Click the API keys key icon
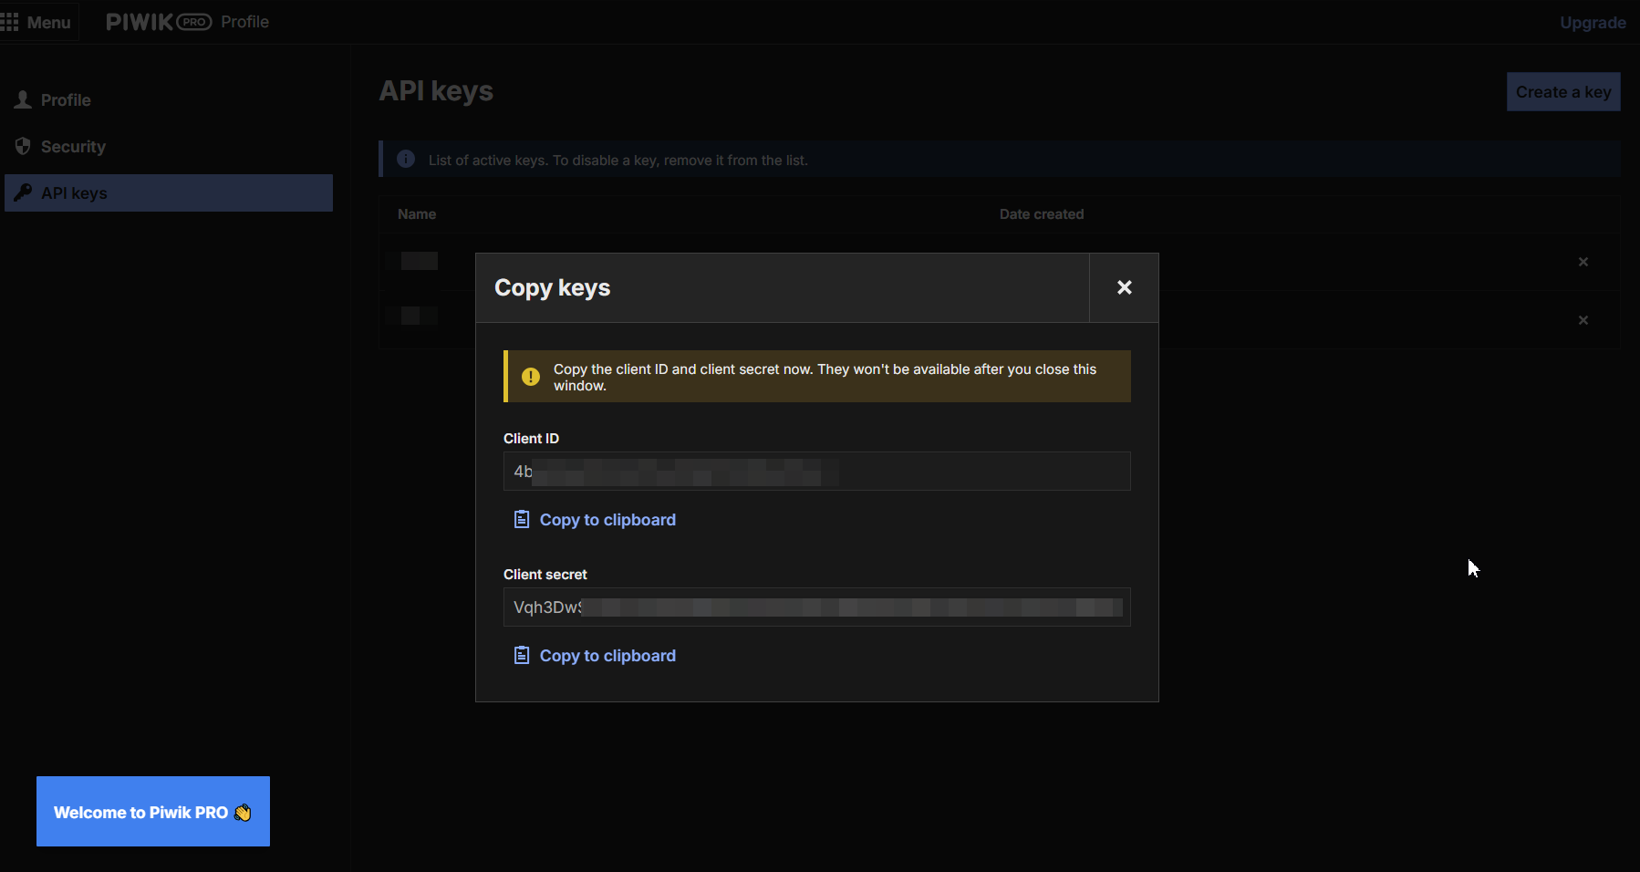 [x=23, y=192]
